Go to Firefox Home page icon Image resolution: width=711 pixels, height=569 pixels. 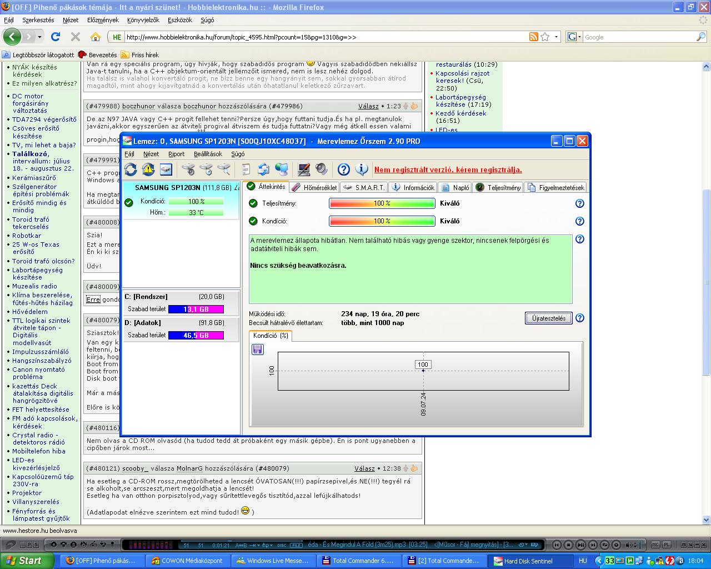pyautogui.click(x=96, y=37)
